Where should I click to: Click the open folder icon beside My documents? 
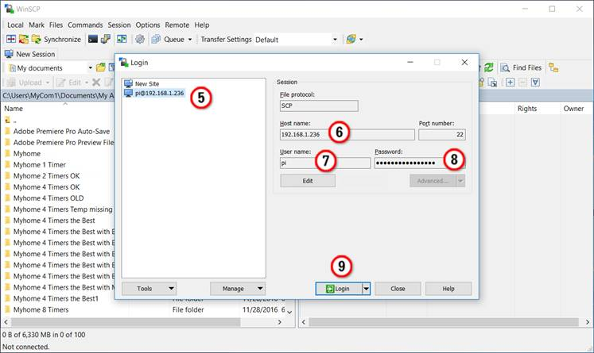pyautogui.click(x=101, y=67)
